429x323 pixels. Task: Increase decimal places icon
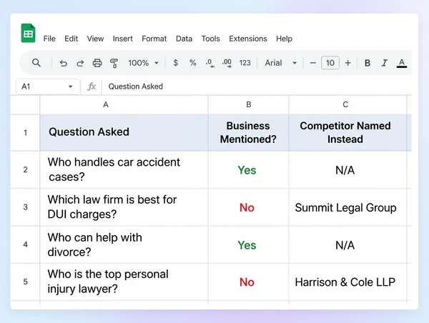pyautogui.click(x=227, y=63)
